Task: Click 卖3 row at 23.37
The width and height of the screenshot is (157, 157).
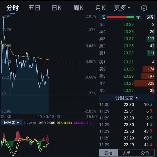Action: 127,39
